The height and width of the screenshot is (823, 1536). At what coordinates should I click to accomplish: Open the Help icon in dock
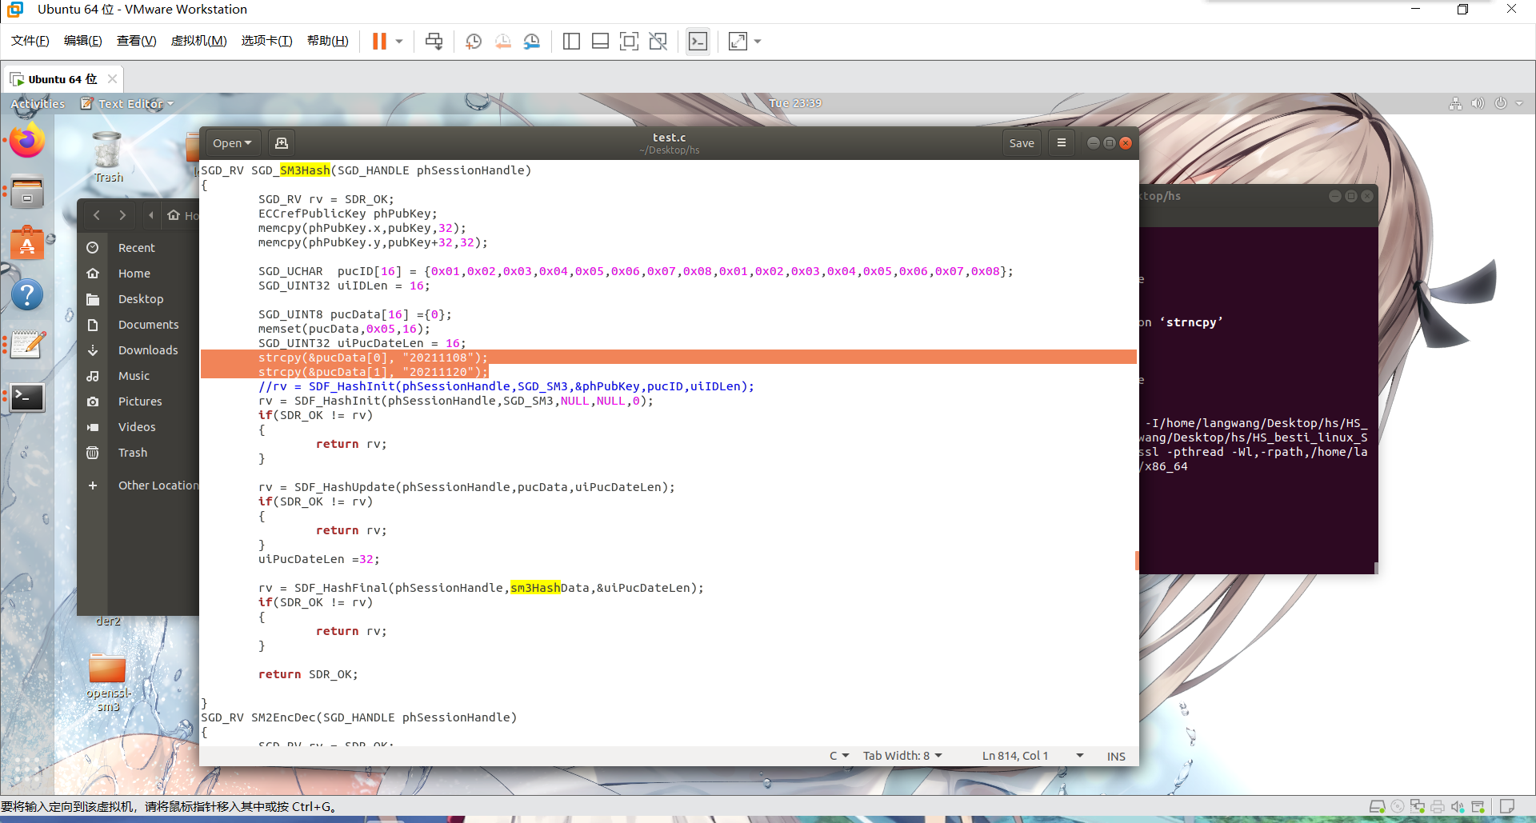(x=27, y=295)
